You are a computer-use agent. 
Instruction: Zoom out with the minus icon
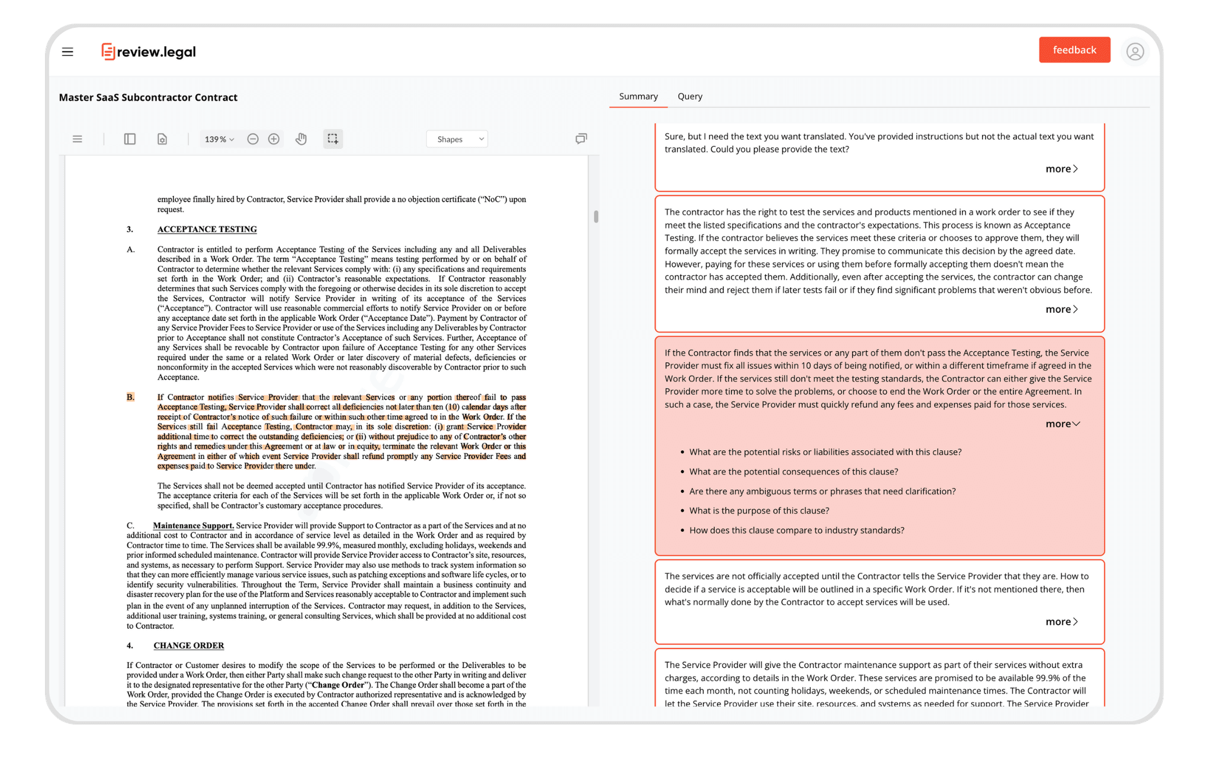pyautogui.click(x=253, y=139)
